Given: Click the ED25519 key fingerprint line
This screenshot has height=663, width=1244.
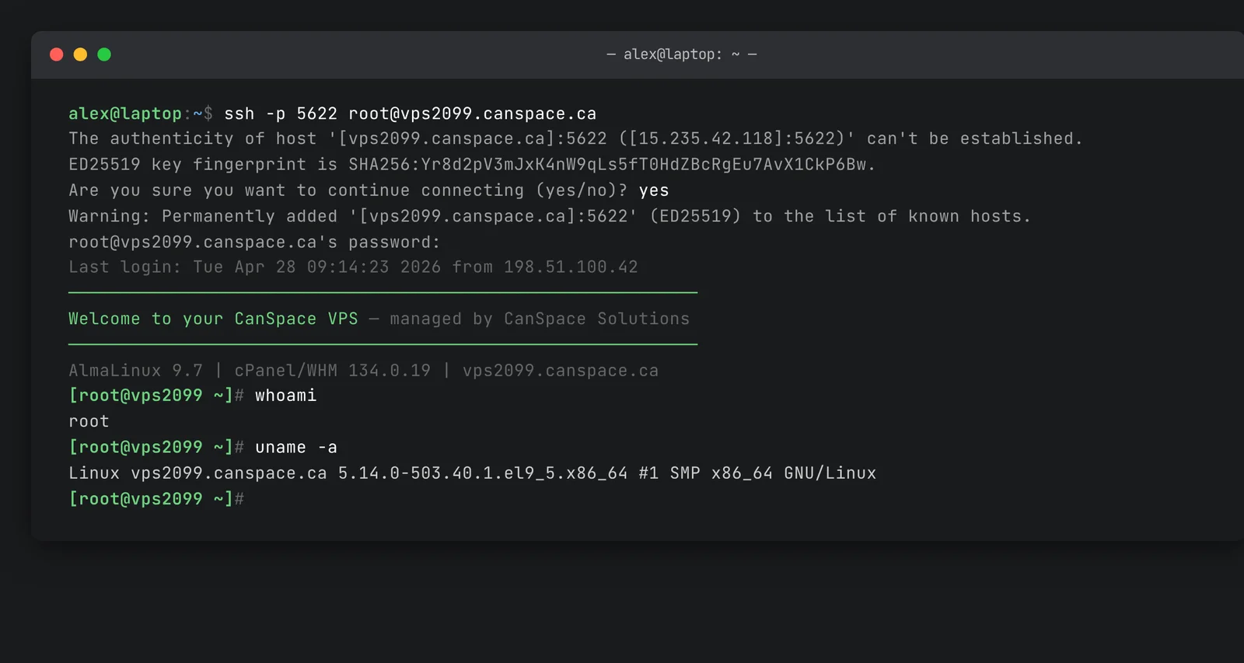Looking at the screenshot, I should [x=472, y=165].
